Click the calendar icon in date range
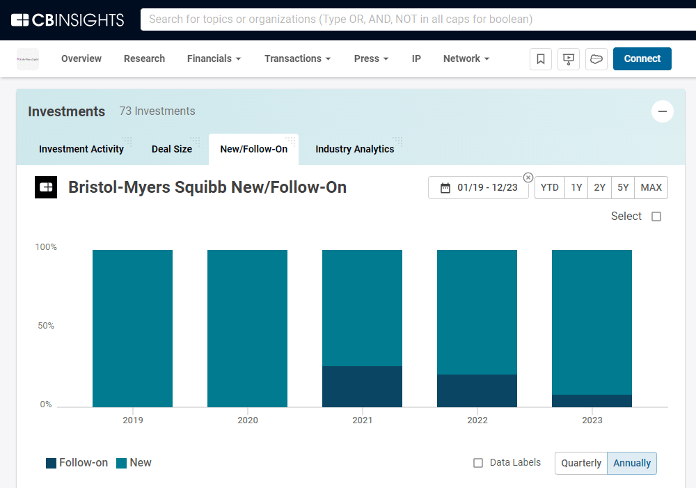The height and width of the screenshot is (488, 696). pyautogui.click(x=445, y=188)
